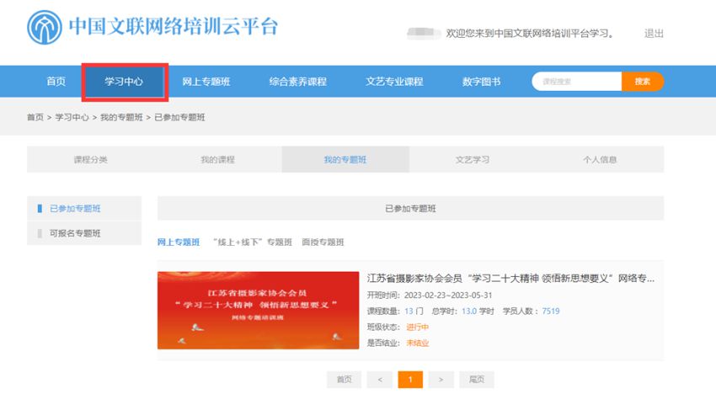Screen dimensions: 716x410
Task: Open 数字图书 in the navigation bar
Action: tap(481, 82)
